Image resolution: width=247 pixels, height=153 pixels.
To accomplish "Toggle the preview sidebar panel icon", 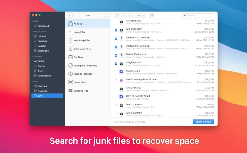I will [152, 16].
